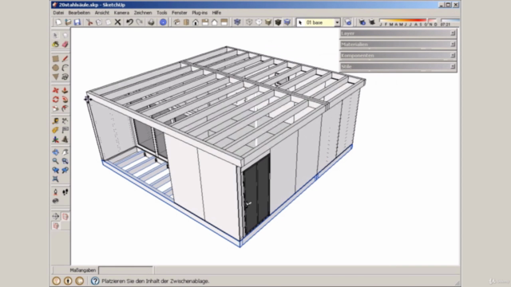This screenshot has height=287, width=511.
Task: Adjust the month shadow date slider
Action: point(408,22)
